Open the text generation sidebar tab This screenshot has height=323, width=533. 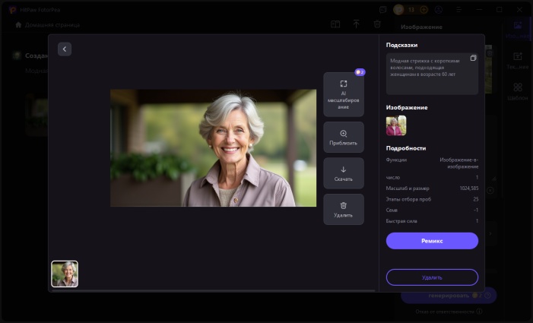point(517,60)
